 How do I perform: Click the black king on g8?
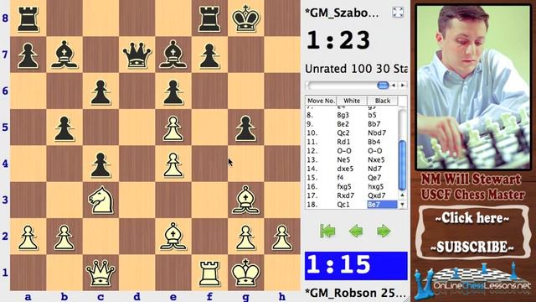pos(245,18)
